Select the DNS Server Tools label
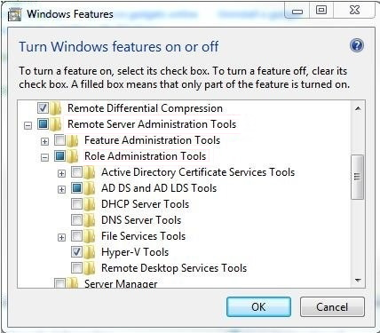Image resolution: width=380 pixels, height=333 pixels. click(141, 220)
